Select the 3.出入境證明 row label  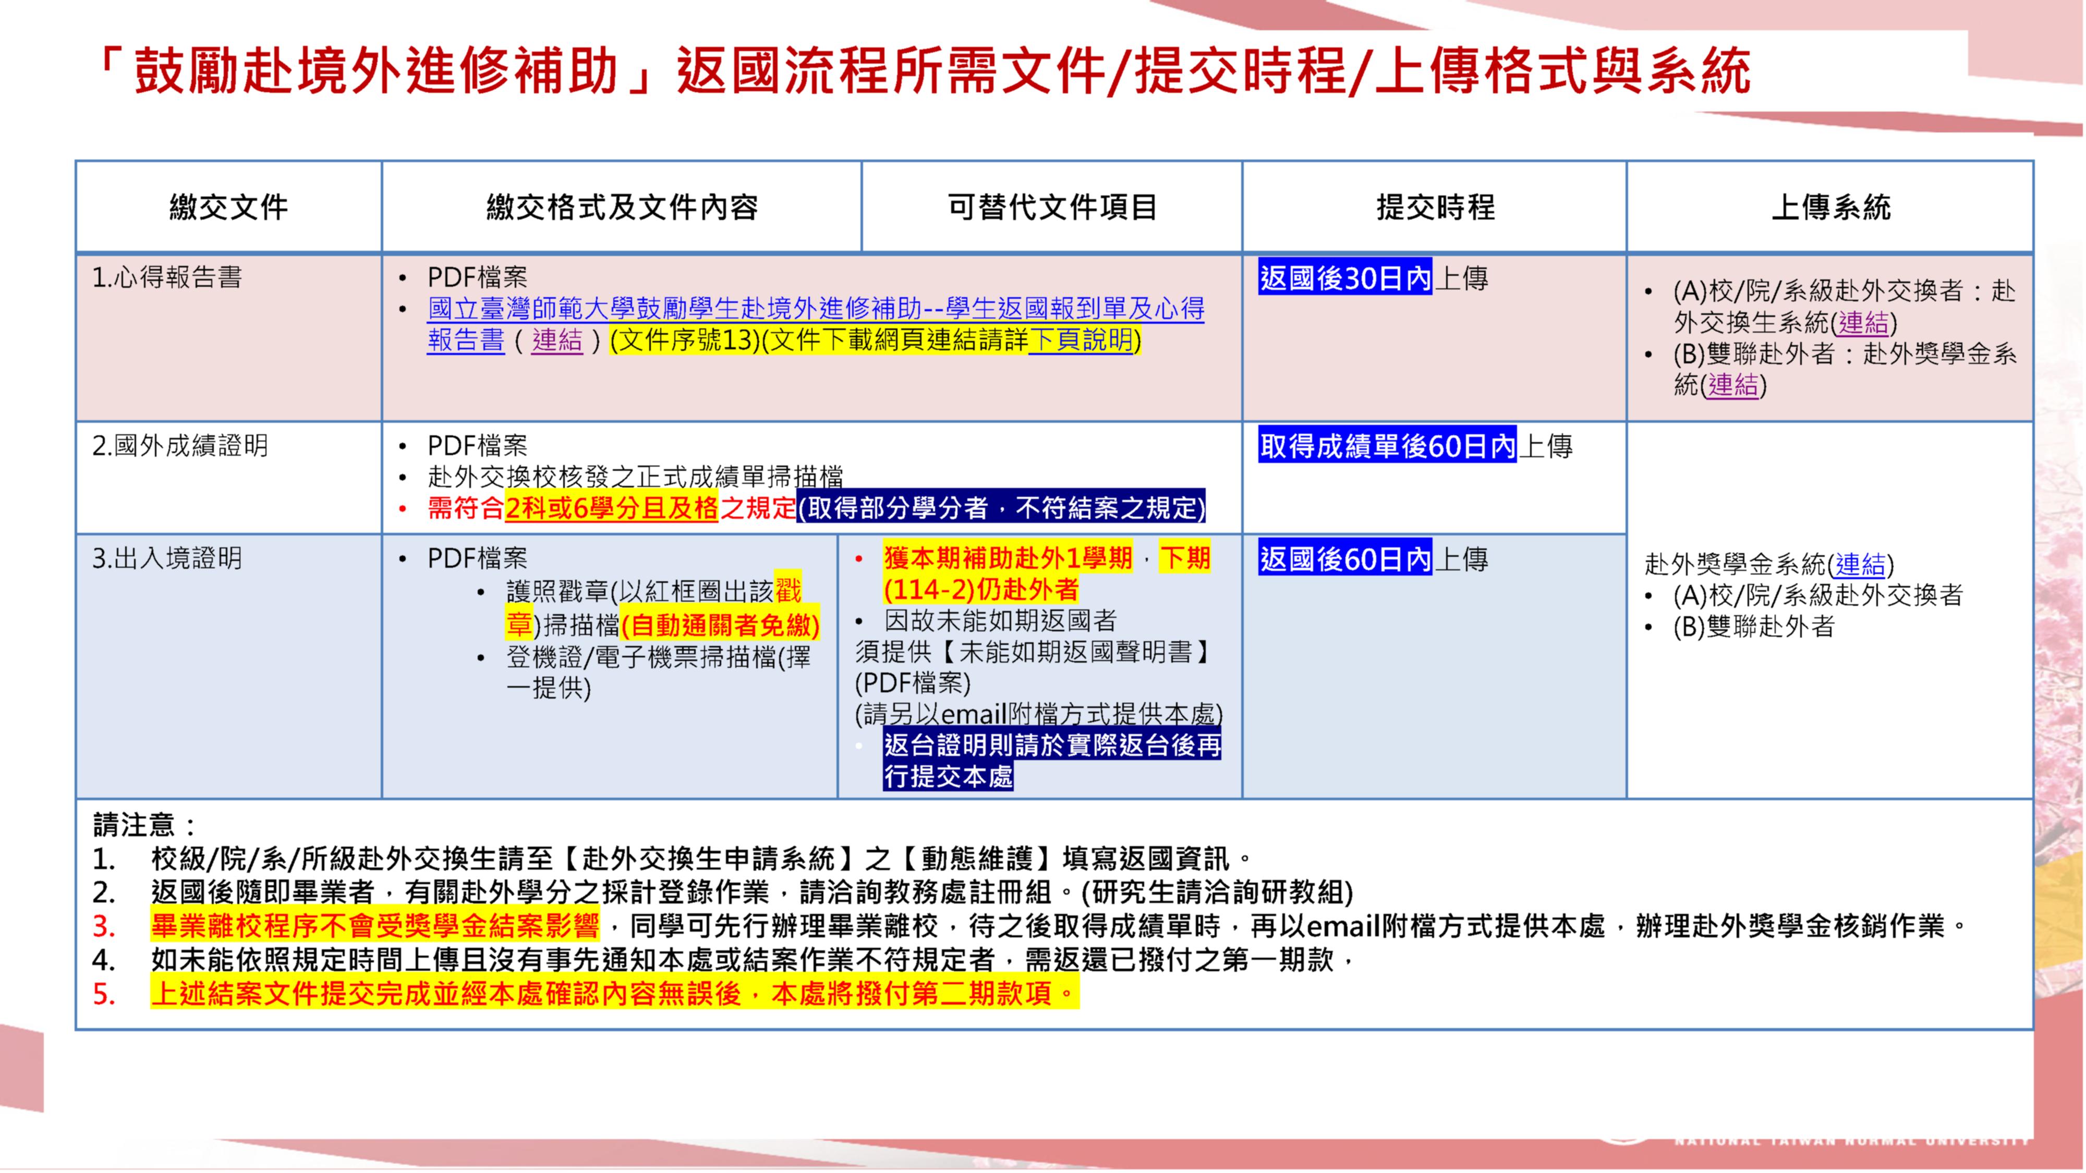point(167,558)
